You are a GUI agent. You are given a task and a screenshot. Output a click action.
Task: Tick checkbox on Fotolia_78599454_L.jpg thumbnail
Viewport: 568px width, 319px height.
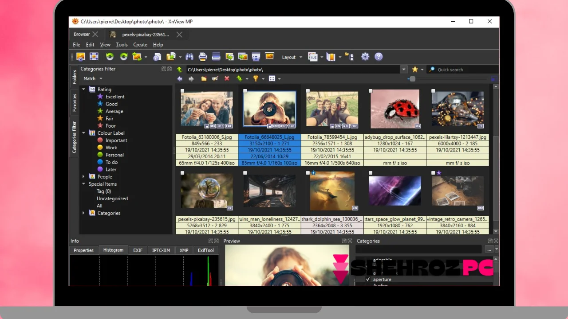coord(308,91)
